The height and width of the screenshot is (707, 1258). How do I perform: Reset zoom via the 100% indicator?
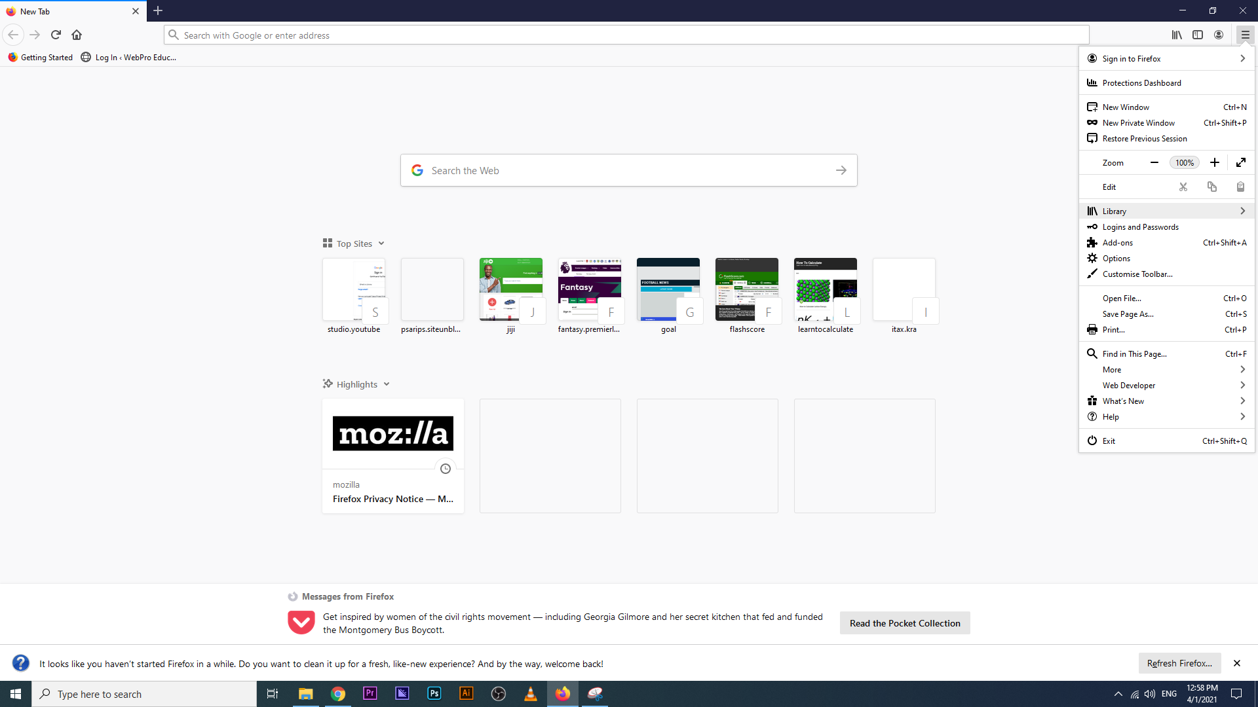(1184, 163)
